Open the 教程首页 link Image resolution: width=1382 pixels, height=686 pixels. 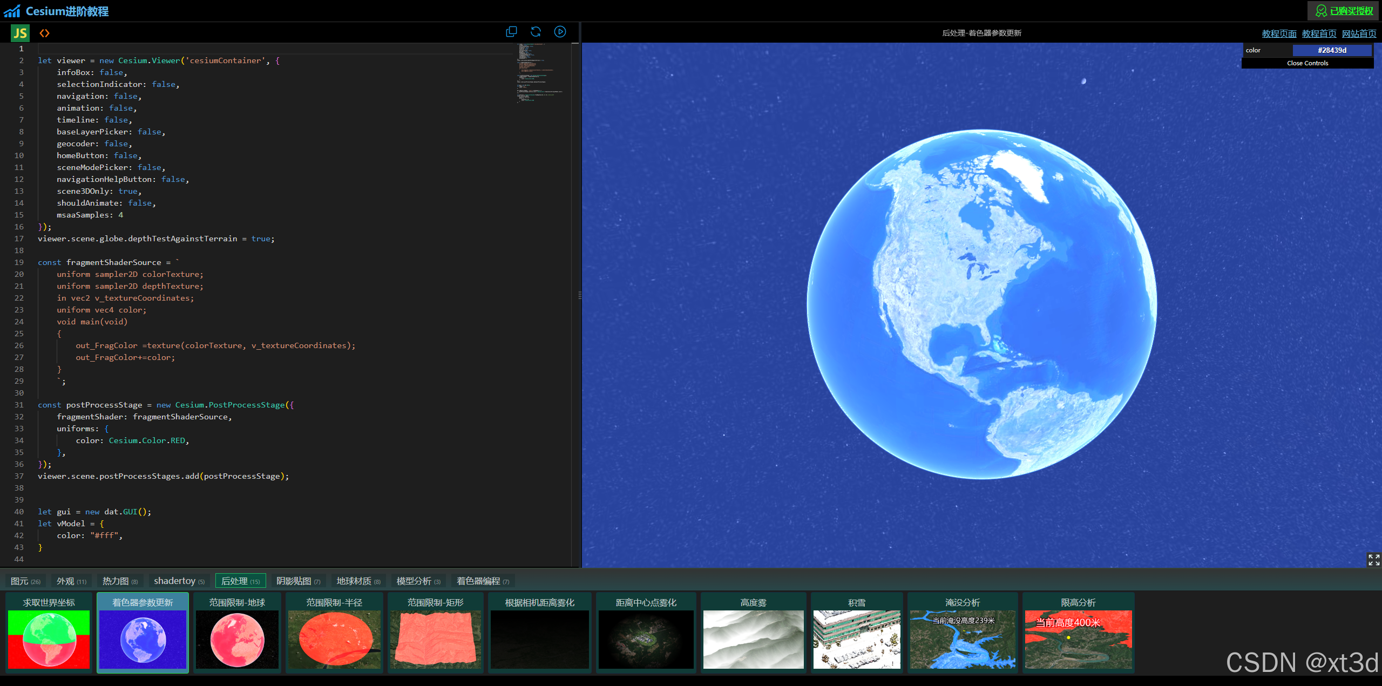point(1318,33)
